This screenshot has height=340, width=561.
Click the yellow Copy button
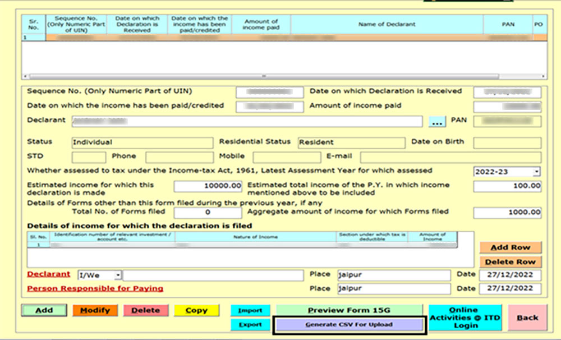point(196,310)
